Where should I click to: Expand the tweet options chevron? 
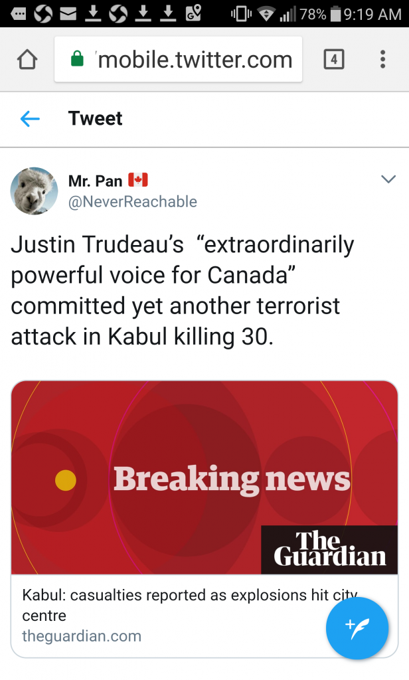pyautogui.click(x=388, y=179)
